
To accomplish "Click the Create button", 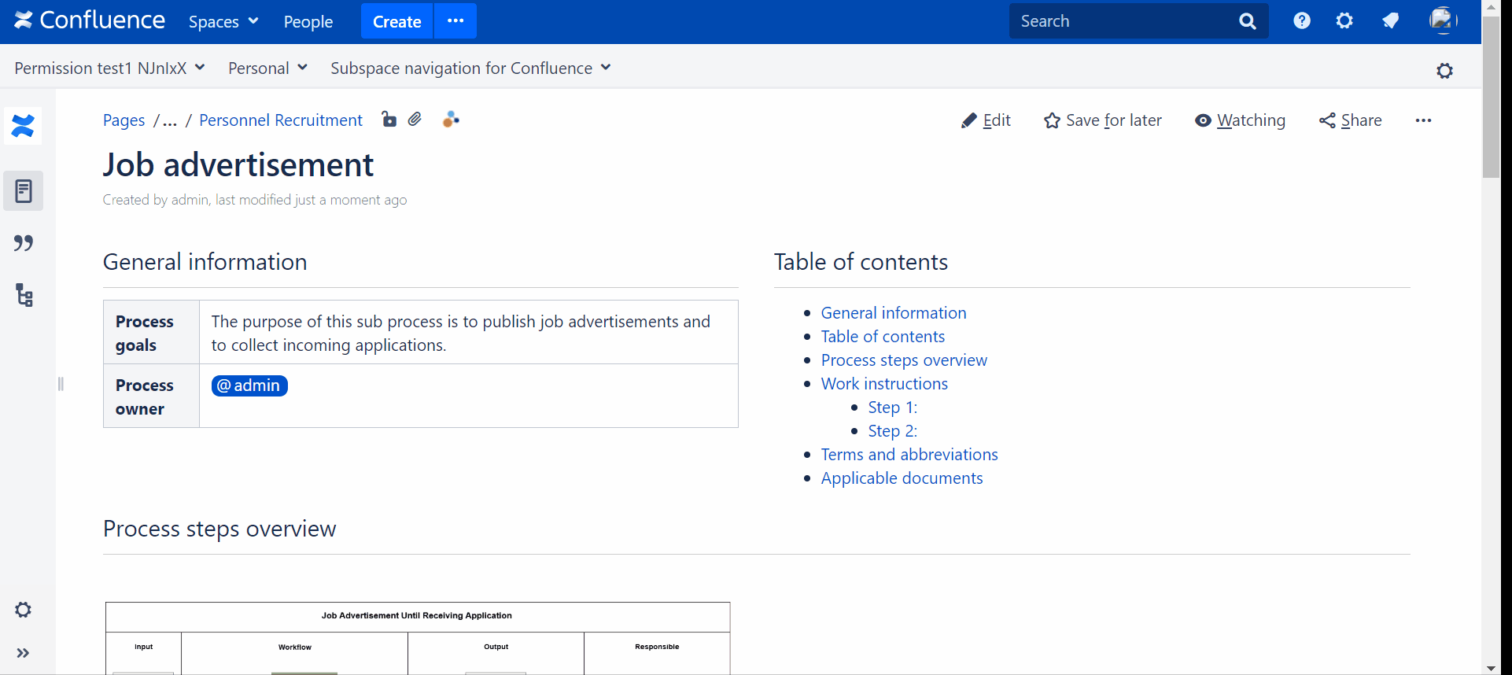I will (396, 22).
